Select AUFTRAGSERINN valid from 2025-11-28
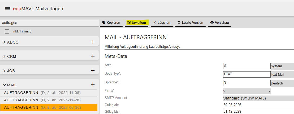 (x=49, y=100)
